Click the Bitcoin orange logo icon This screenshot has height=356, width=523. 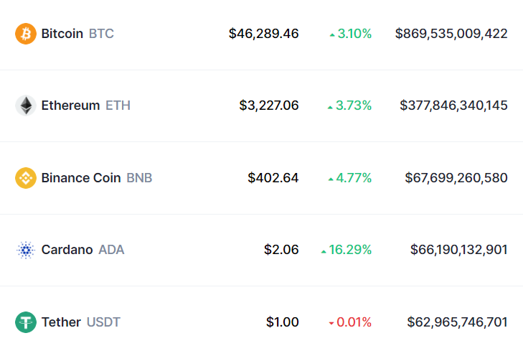[26, 34]
